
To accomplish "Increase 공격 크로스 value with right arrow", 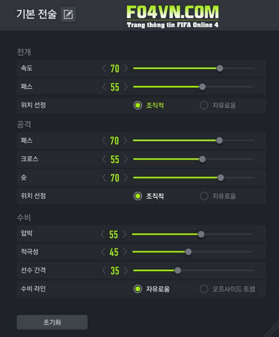I will pyautogui.click(x=126, y=159).
